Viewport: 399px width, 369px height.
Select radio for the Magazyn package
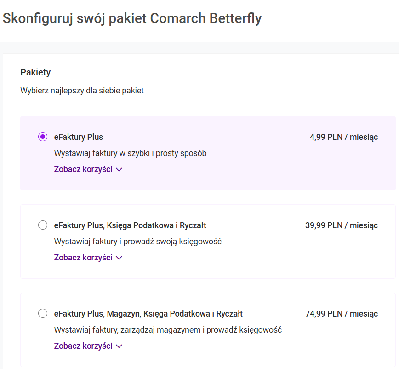[x=43, y=313]
